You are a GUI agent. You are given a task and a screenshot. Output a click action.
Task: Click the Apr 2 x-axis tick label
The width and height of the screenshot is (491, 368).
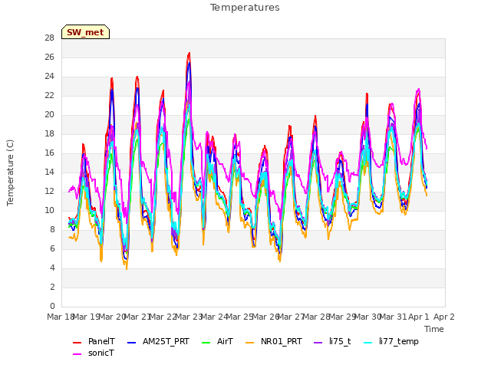coord(444,317)
